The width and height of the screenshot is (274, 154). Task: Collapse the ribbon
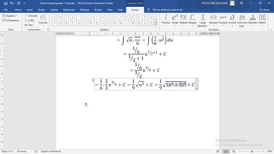[x=271, y=30]
